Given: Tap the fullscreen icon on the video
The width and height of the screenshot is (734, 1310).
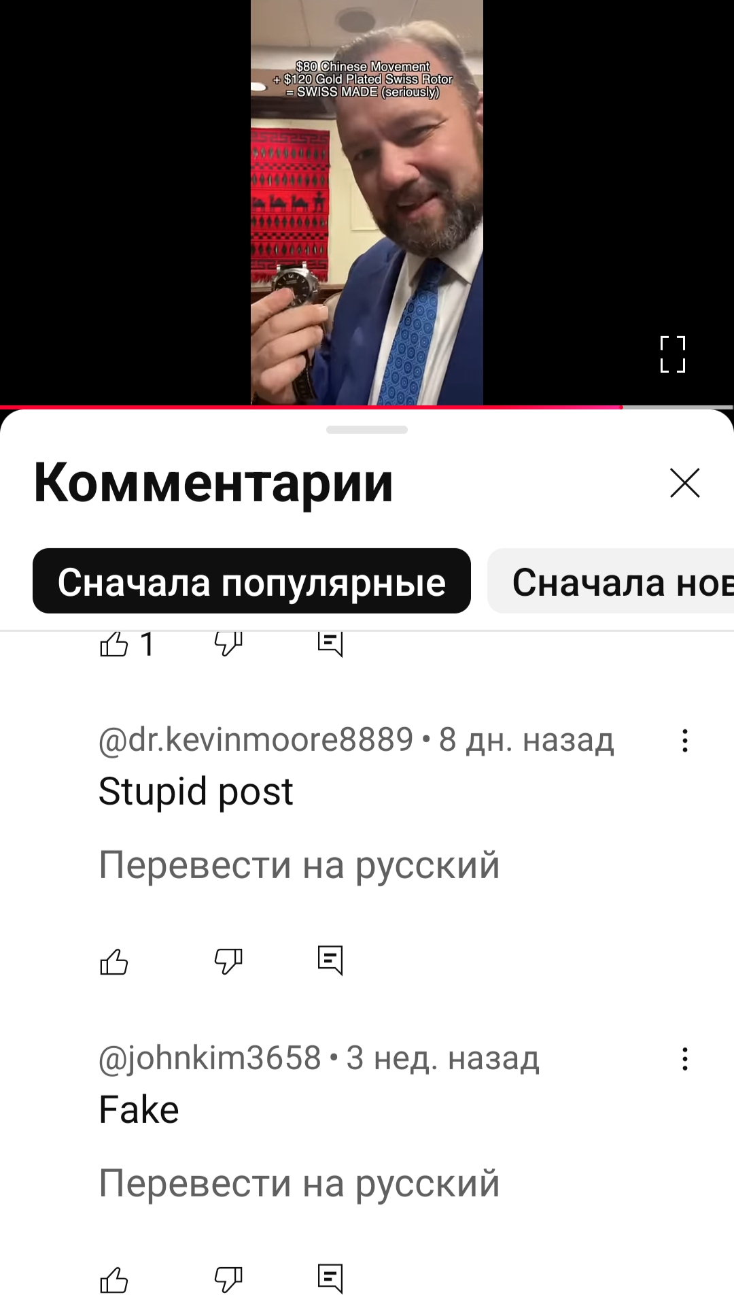Looking at the screenshot, I should [673, 354].
